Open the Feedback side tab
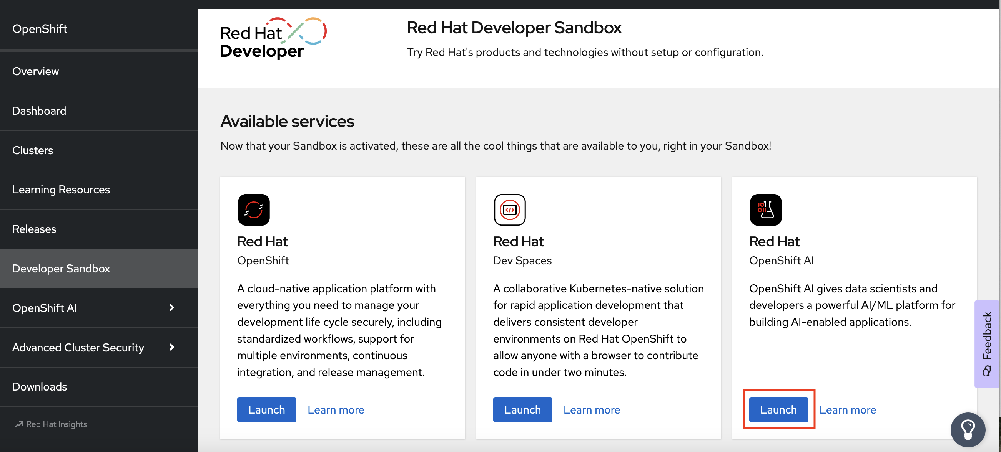This screenshot has height=452, width=1001. 987,344
